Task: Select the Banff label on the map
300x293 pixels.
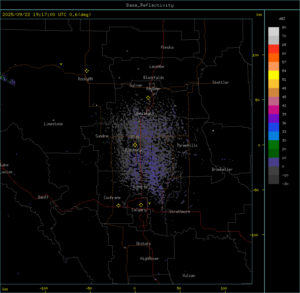Action: pos(43,197)
